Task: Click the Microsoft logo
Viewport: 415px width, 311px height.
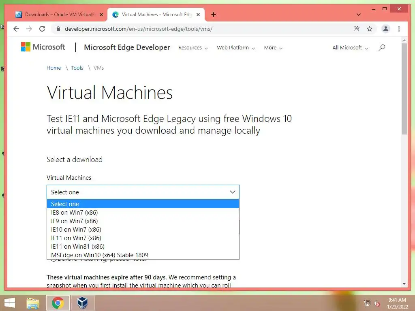Action: click(x=43, y=47)
